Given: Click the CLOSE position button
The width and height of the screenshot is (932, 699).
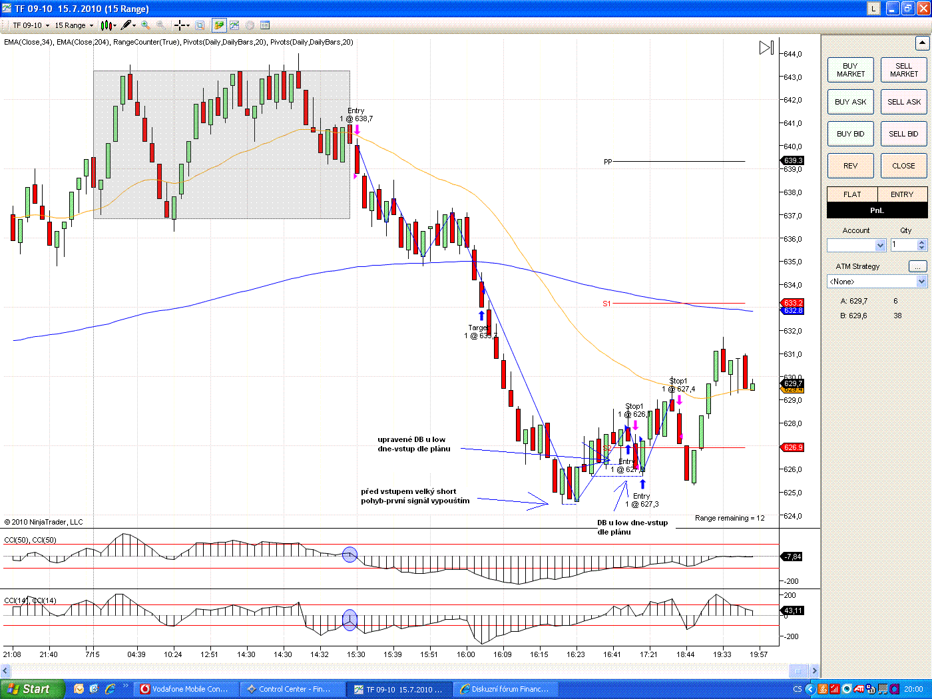Looking at the screenshot, I should [904, 166].
